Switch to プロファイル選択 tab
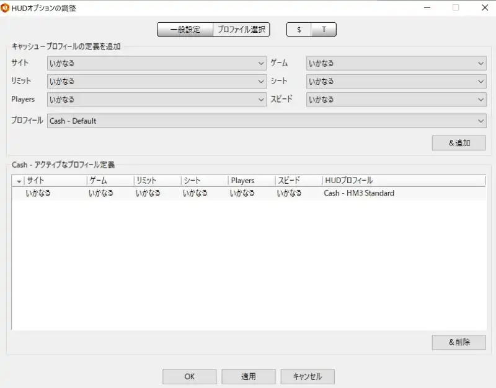The image size is (496, 388). (242, 30)
